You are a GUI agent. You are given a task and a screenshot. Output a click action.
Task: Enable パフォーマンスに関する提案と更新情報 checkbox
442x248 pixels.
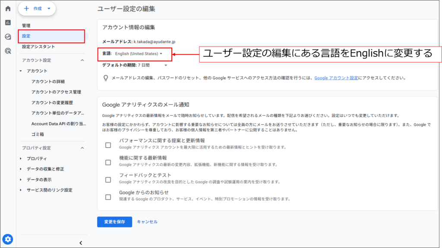click(108, 145)
